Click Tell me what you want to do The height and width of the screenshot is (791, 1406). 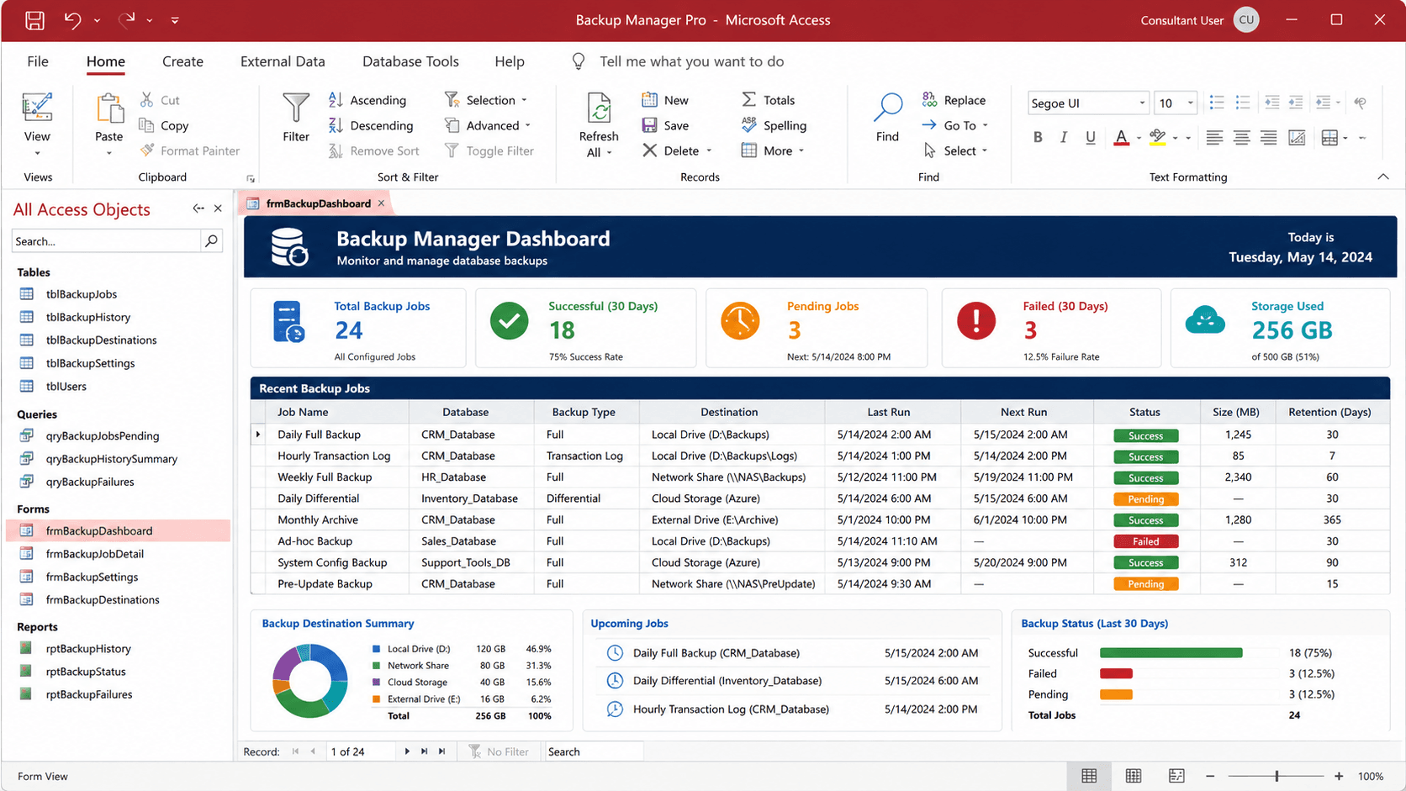(x=691, y=61)
